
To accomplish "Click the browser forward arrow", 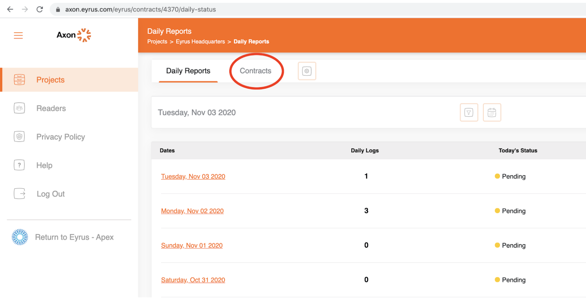I will pyautogui.click(x=25, y=9).
